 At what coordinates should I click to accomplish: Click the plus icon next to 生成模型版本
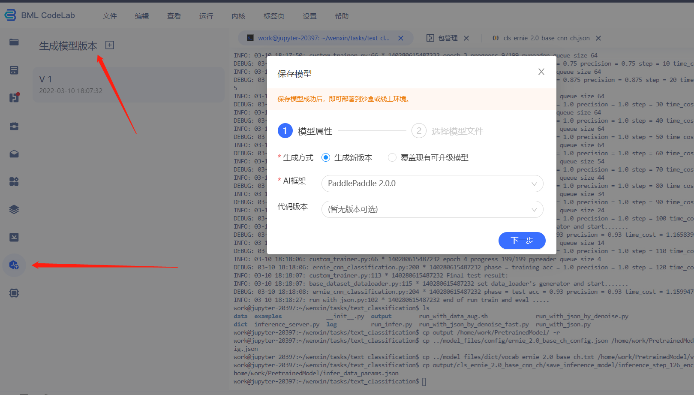(110, 45)
